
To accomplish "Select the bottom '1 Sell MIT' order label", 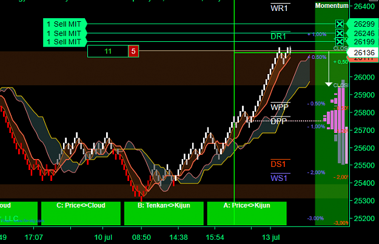I will point(65,42).
